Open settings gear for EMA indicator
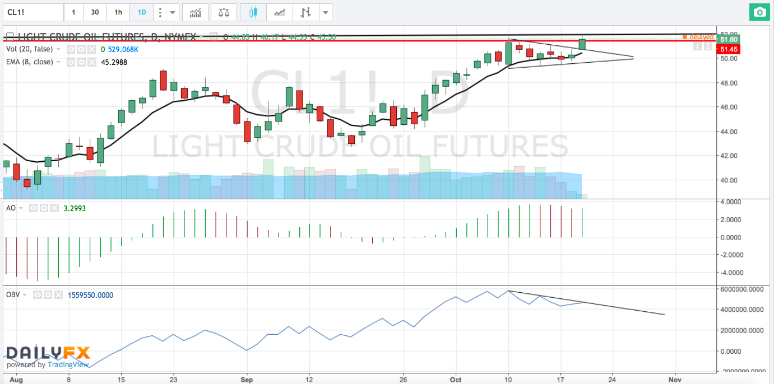This screenshot has width=774, height=384. pyautogui.click(x=81, y=62)
